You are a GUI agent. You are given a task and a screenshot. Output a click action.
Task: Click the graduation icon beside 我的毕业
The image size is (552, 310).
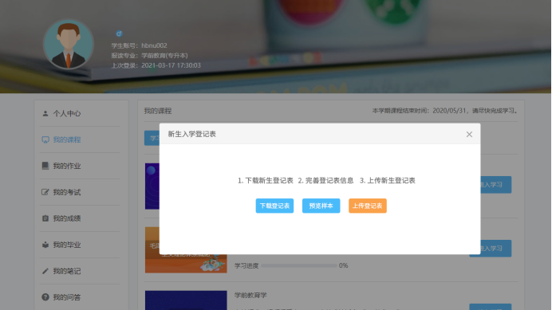[x=45, y=245]
